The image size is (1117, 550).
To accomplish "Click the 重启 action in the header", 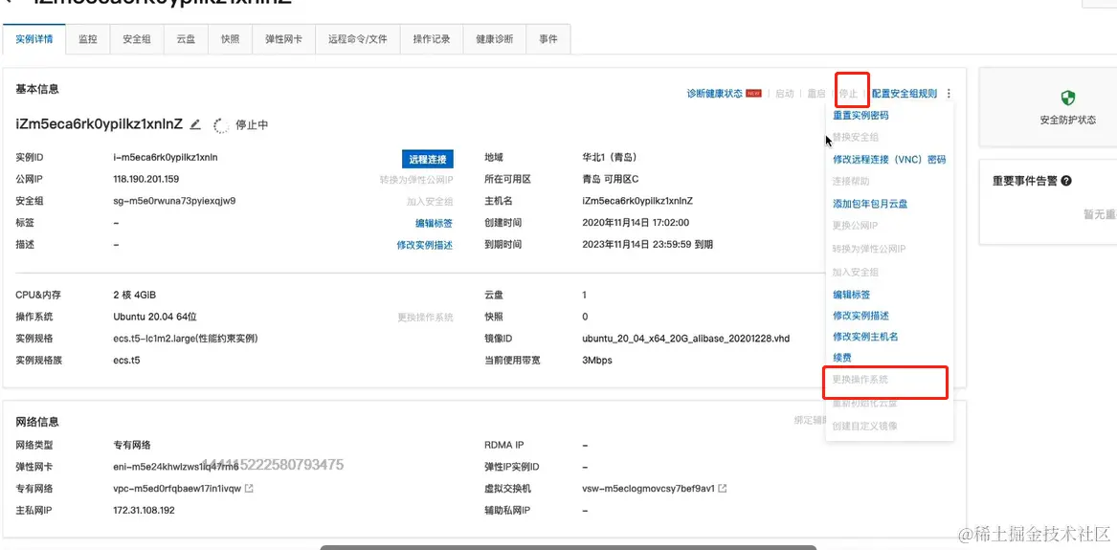I will (816, 93).
